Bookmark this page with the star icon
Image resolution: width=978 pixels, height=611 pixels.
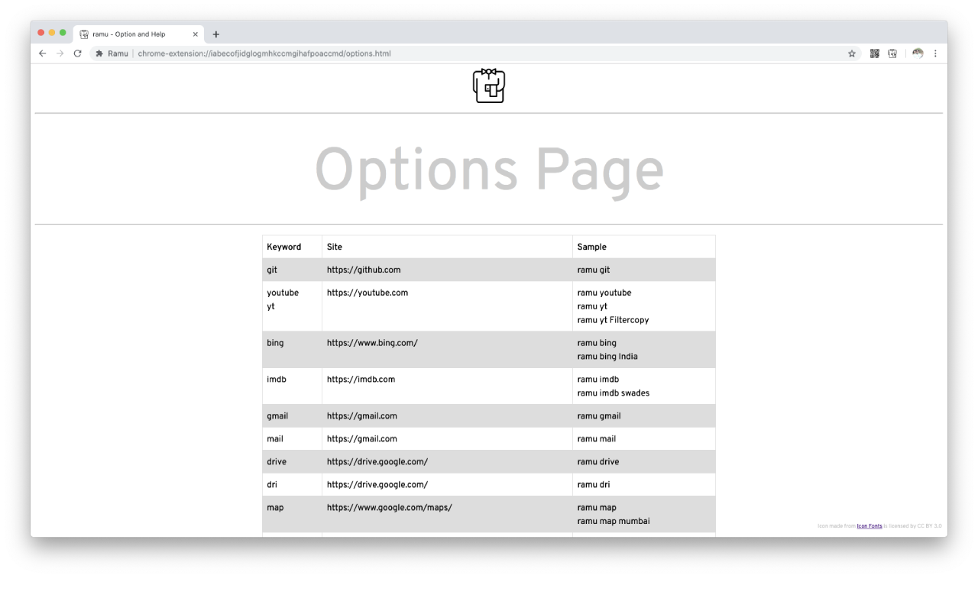(x=852, y=53)
